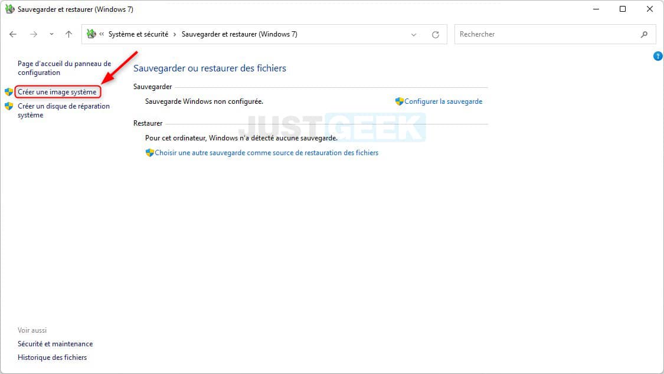
Task: Expand the chevron after Système et sécurité
Action: click(175, 34)
